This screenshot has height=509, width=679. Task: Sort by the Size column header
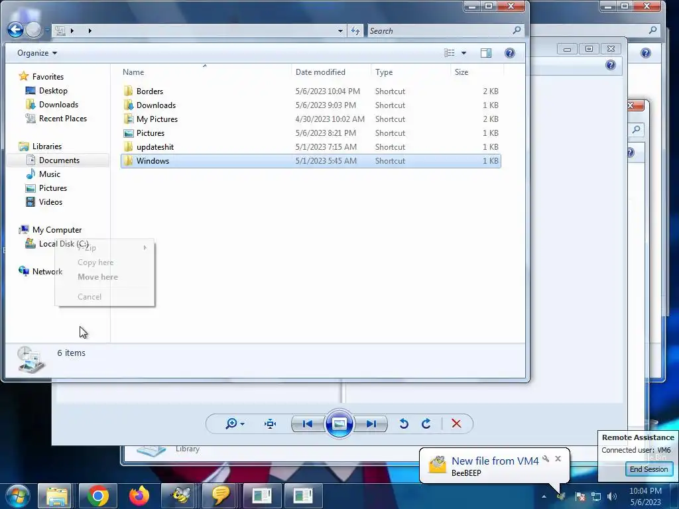pos(477,72)
